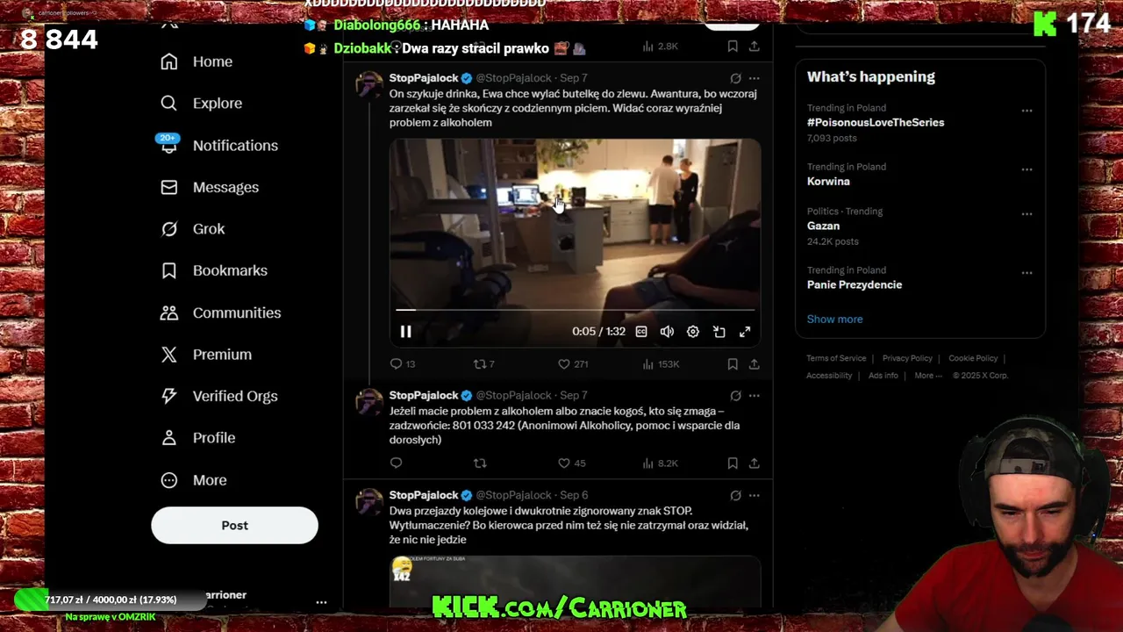Click the video progress bar
The width and height of the screenshot is (1123, 632).
[575, 310]
